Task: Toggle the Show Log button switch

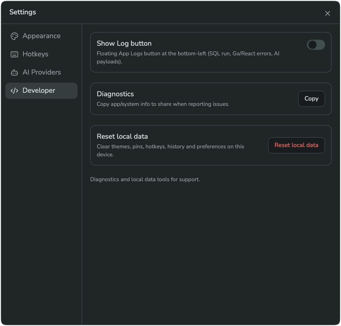Action: (x=316, y=45)
